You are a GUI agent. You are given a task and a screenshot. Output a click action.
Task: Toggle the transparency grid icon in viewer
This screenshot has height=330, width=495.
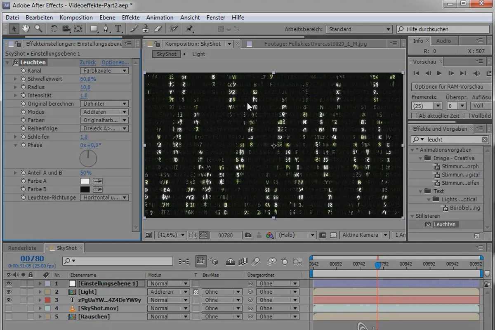[333, 235]
